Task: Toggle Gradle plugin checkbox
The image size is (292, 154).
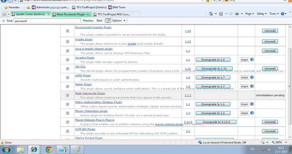Action: coord(68,42)
